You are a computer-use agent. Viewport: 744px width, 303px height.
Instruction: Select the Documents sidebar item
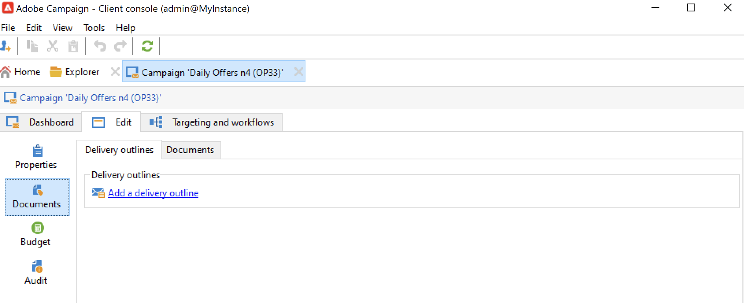coord(37,197)
